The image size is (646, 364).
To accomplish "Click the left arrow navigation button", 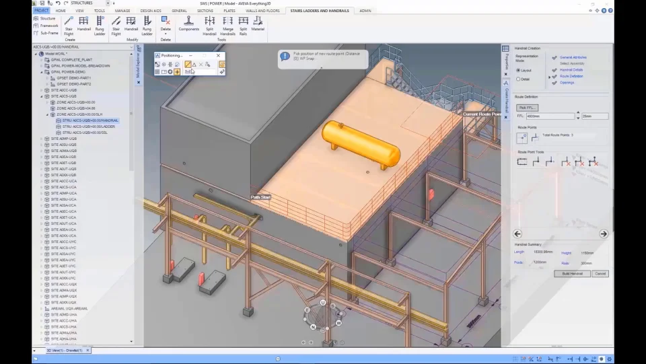I will coord(517,234).
